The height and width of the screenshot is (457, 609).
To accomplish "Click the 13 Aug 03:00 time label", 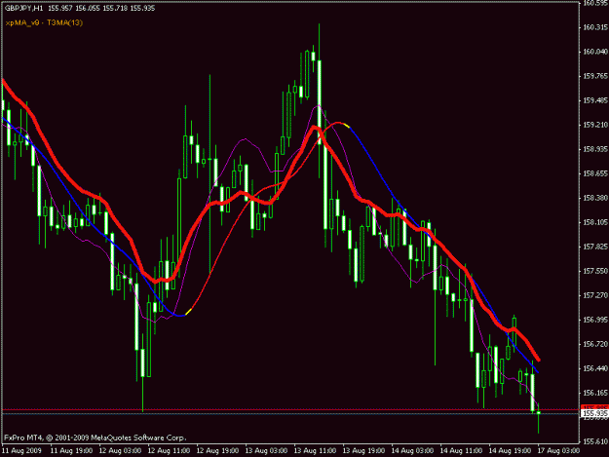I will 266,451.
